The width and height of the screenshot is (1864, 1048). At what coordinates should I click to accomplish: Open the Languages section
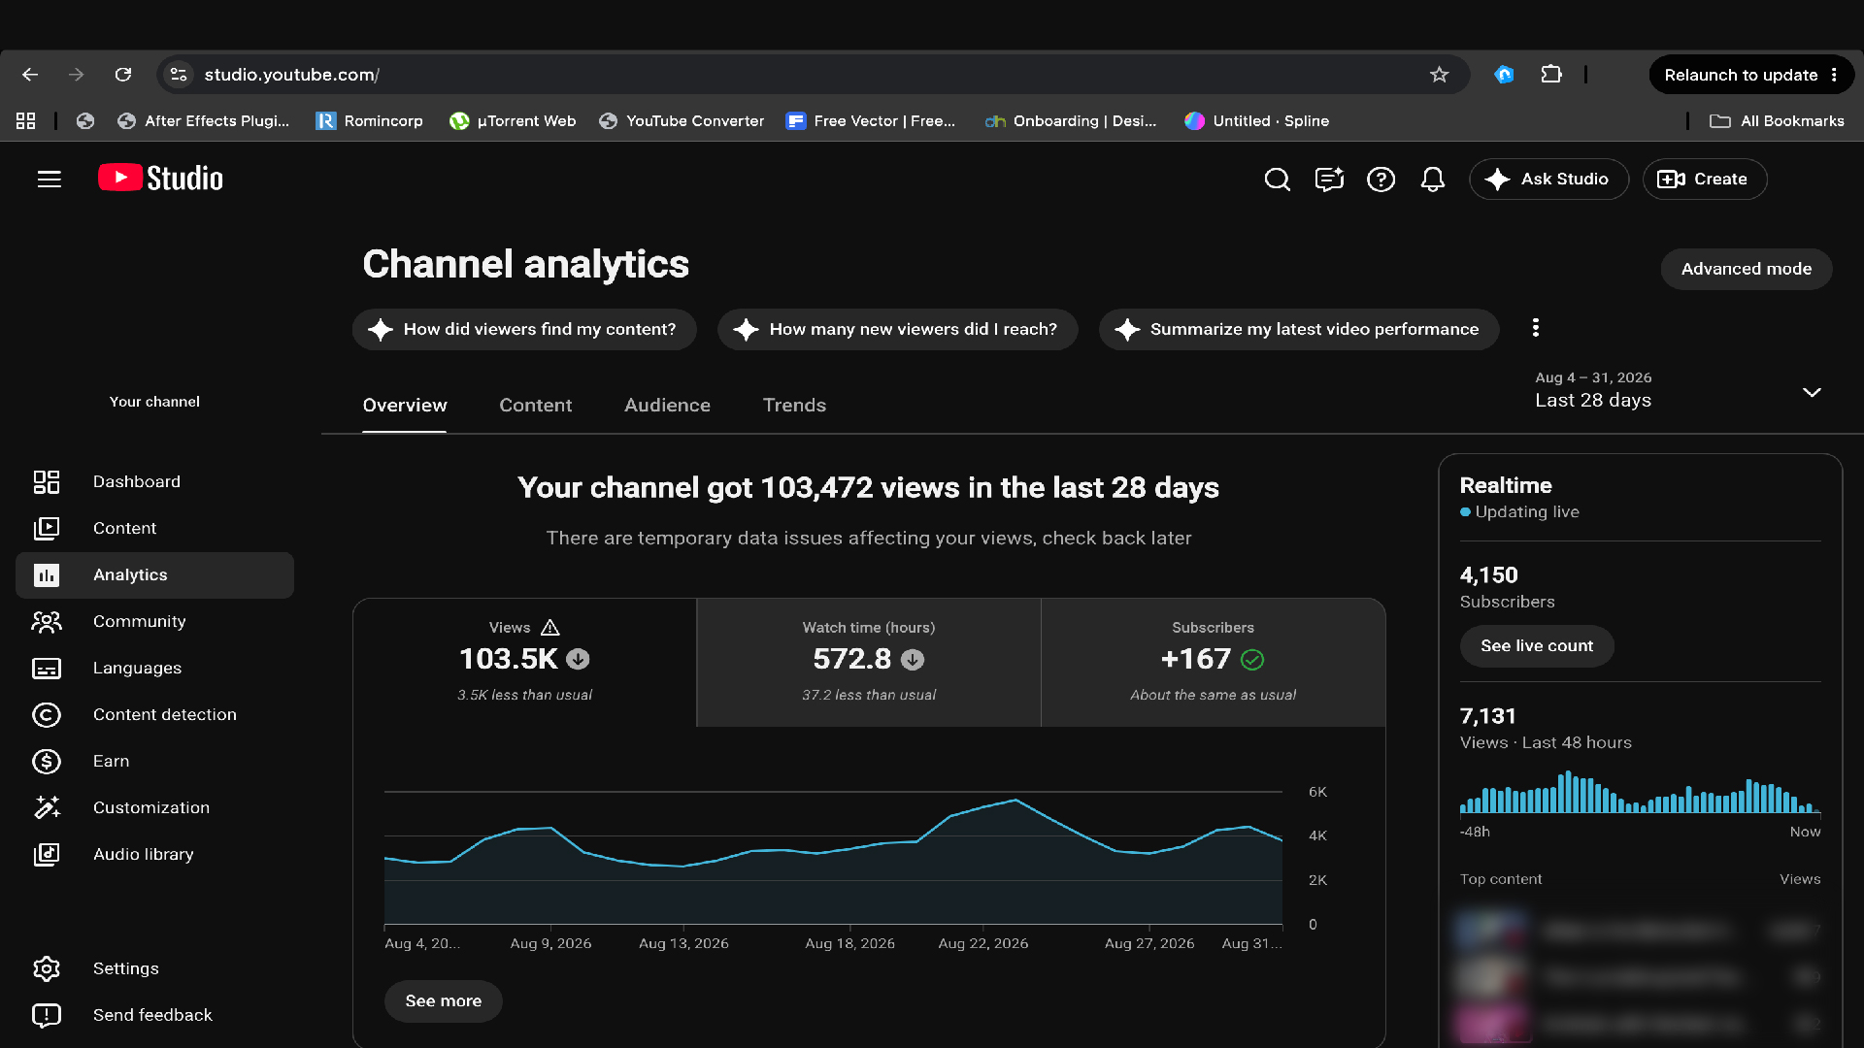[154, 668]
